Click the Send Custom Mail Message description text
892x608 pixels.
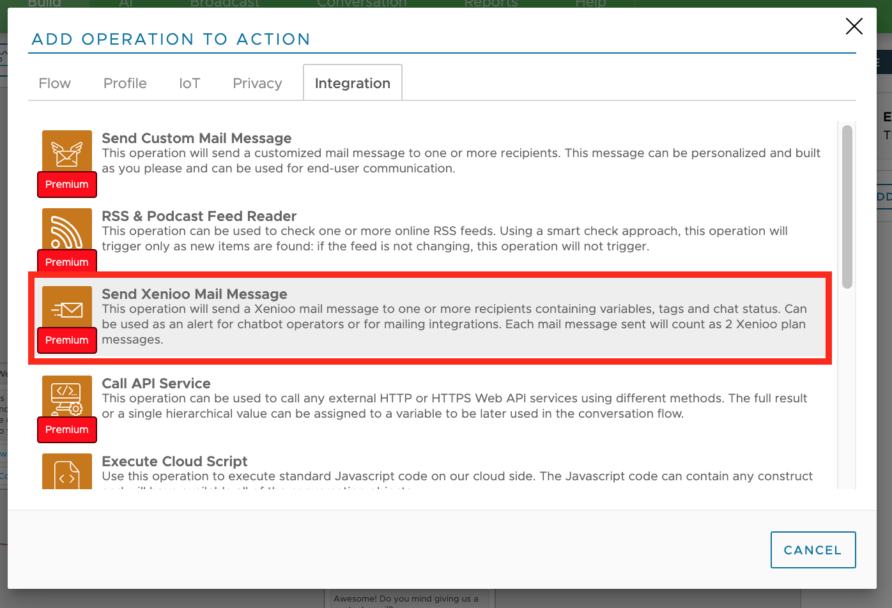(461, 161)
